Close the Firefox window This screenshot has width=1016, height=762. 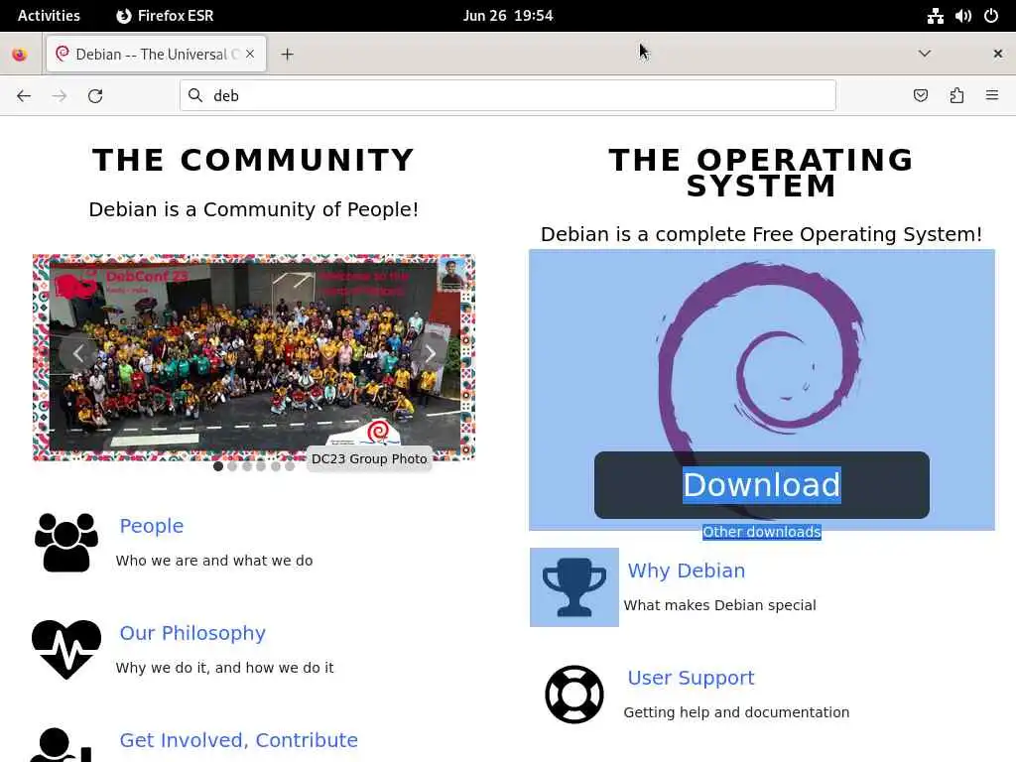click(x=998, y=54)
